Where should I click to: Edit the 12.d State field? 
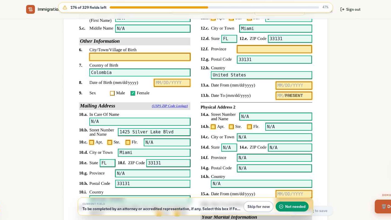tap(229, 39)
